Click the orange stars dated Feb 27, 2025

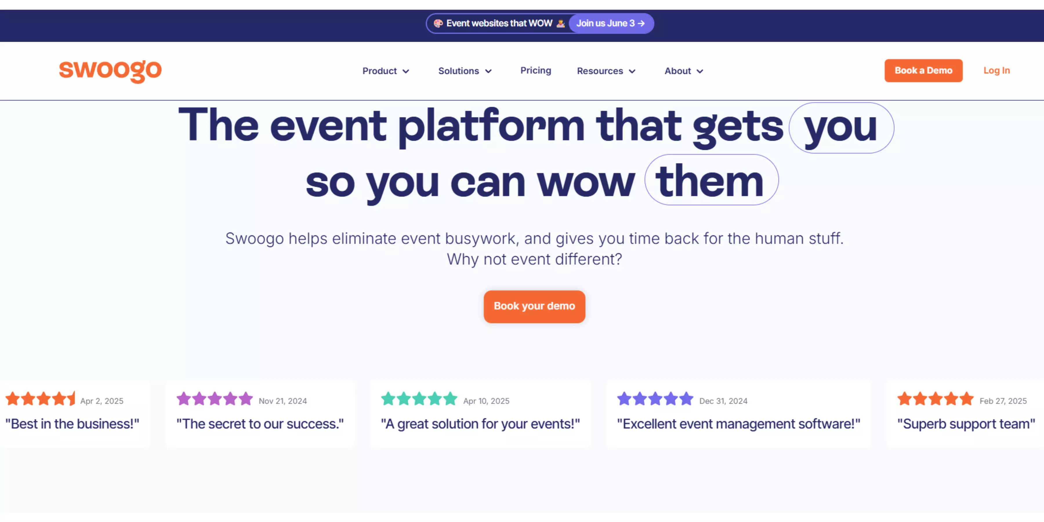pyautogui.click(x=935, y=399)
